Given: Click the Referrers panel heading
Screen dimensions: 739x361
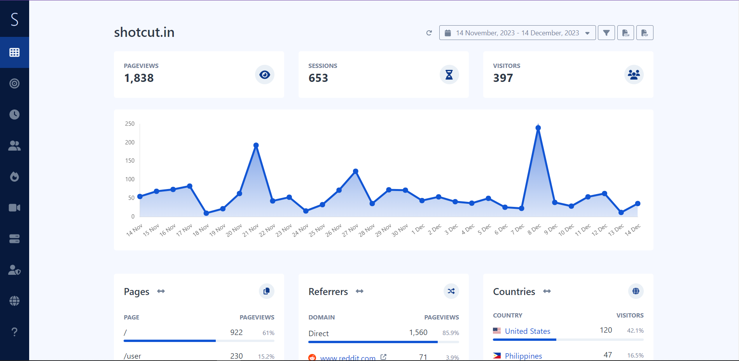Looking at the screenshot, I should click(x=328, y=292).
